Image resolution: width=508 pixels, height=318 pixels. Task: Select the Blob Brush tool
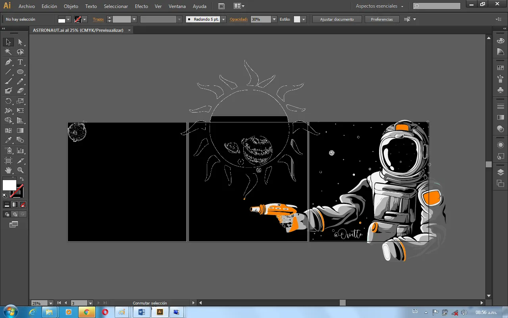8,91
